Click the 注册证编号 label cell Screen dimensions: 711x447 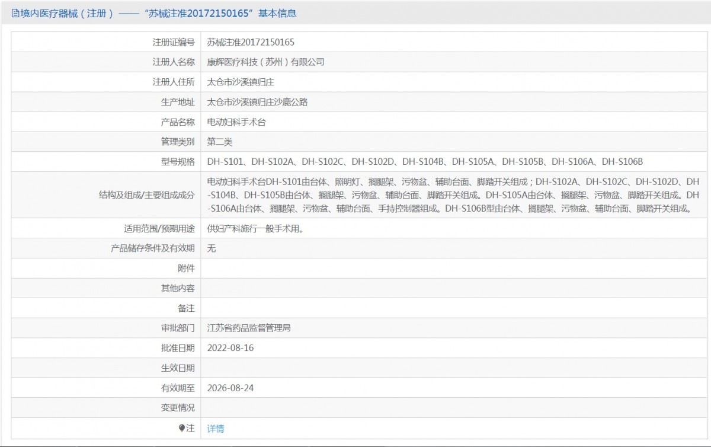(x=106, y=42)
